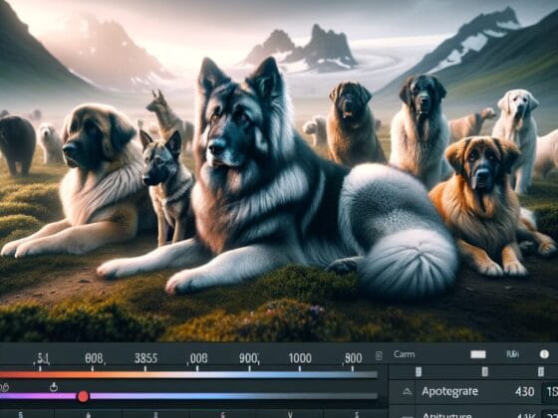The height and width of the screenshot is (418, 558).
Task: Click the white circle icon next to RUBH
Action: tap(544, 354)
